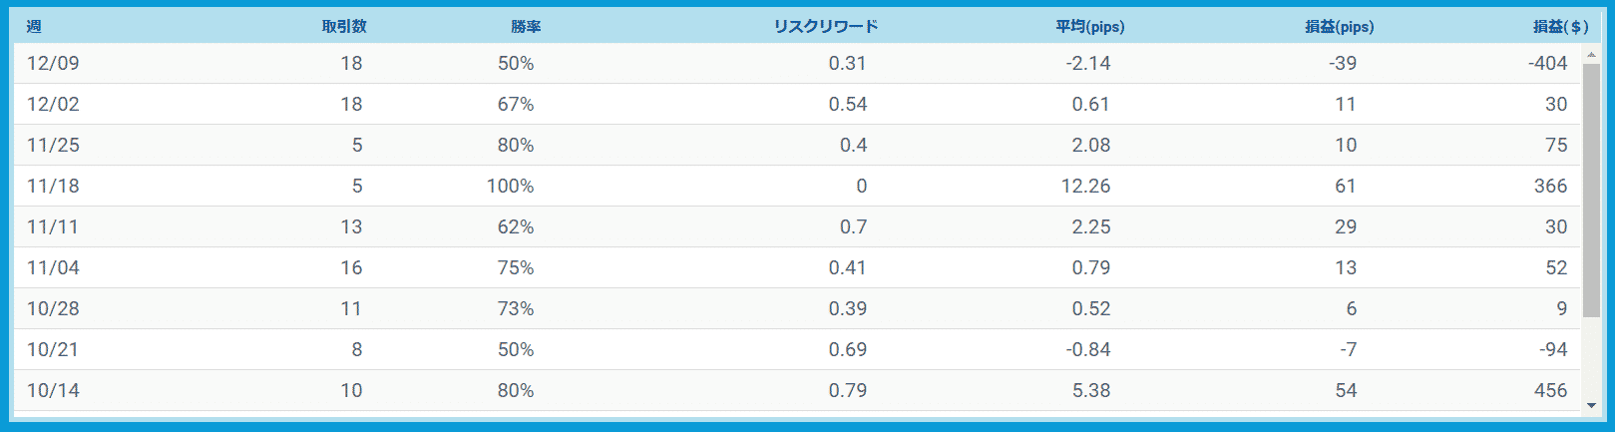Select the 10/21 week row
This screenshot has width=1615, height=432.
(x=797, y=349)
